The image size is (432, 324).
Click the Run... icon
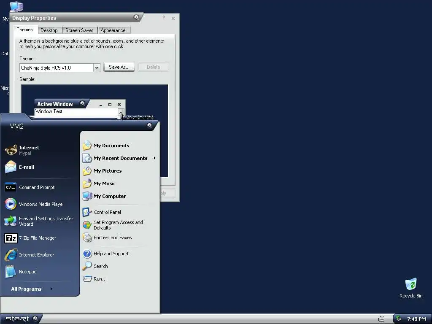(87, 279)
